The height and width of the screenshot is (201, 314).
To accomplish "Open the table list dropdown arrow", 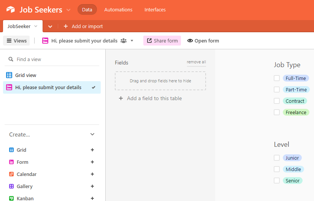I will [x=50, y=26].
